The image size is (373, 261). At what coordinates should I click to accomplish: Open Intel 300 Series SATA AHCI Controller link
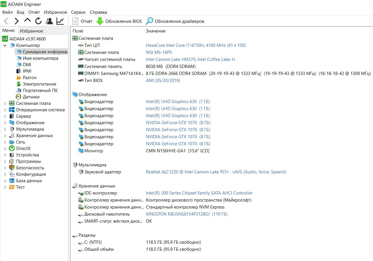pyautogui.click(x=199, y=193)
